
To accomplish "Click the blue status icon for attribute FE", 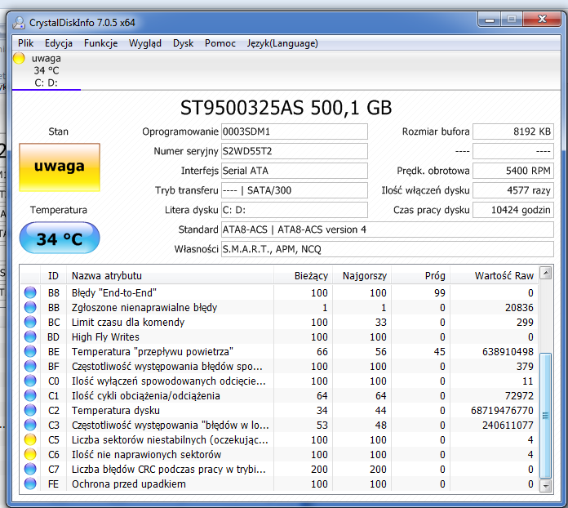I will (x=30, y=483).
